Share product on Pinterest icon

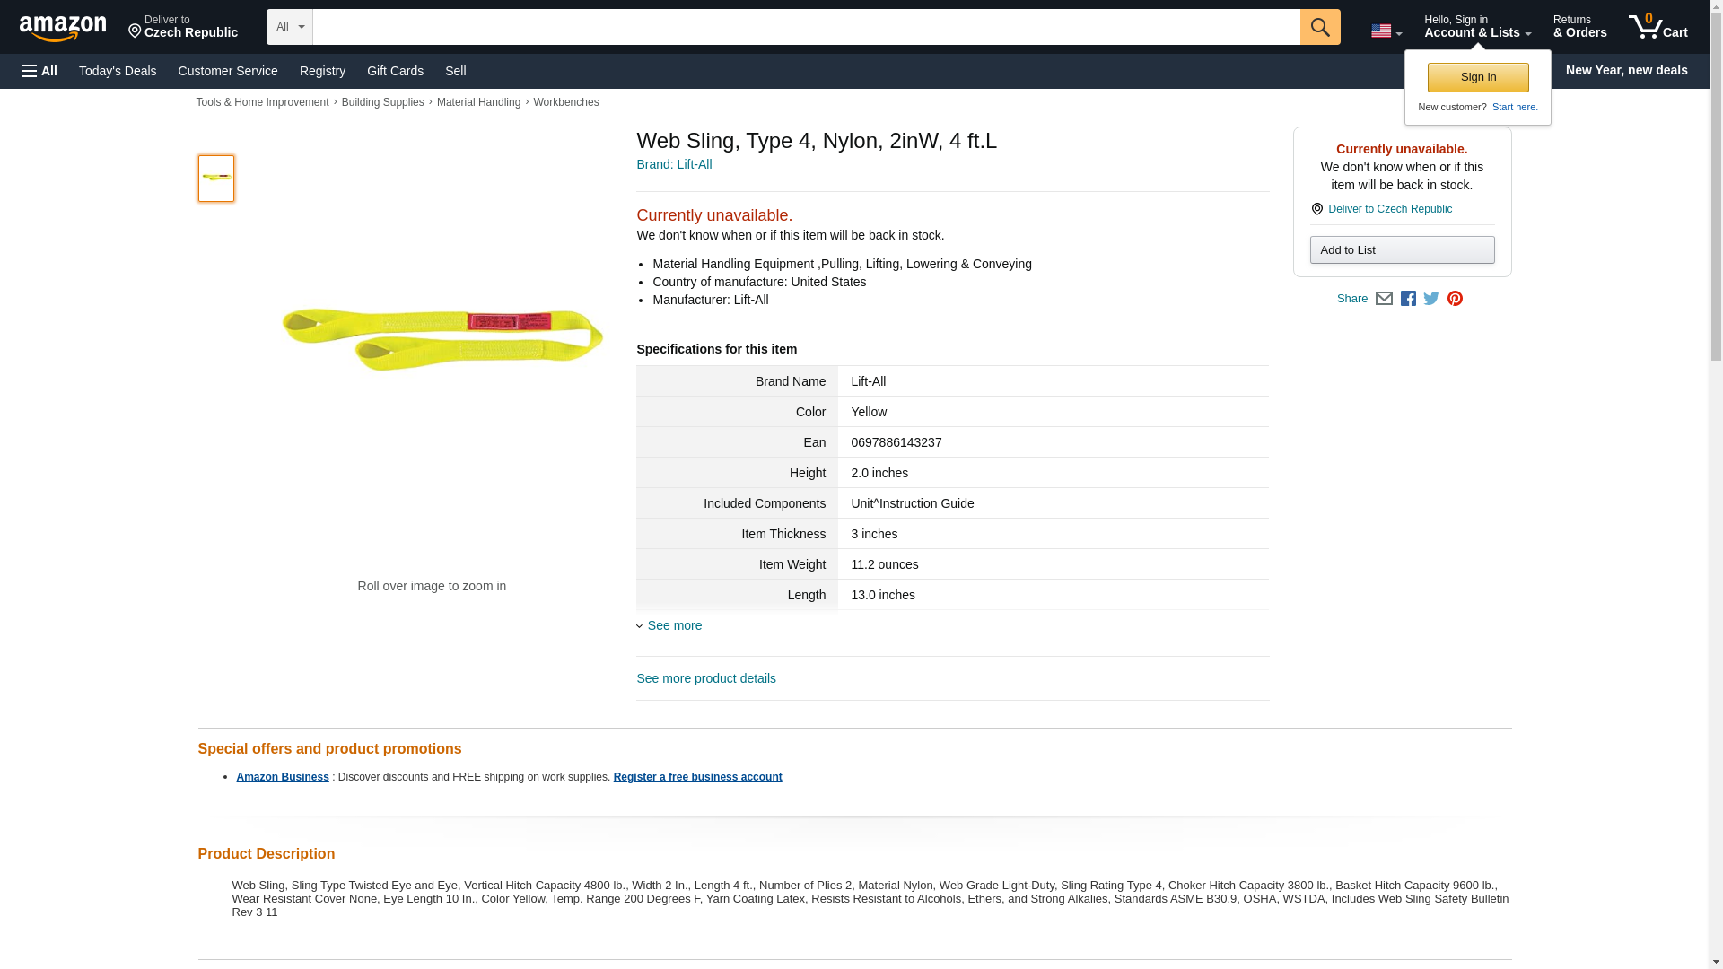tap(1455, 299)
